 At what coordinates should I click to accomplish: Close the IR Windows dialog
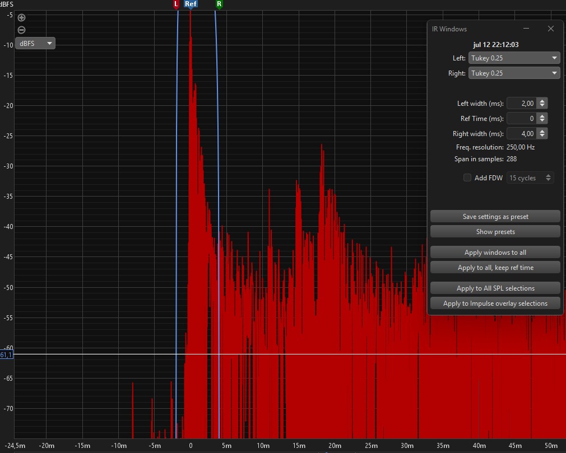(x=550, y=29)
